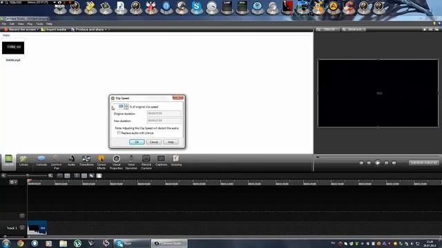This screenshot has width=442, height=248.
Task: Open the Help menu
Action: pyautogui.click(x=49, y=24)
